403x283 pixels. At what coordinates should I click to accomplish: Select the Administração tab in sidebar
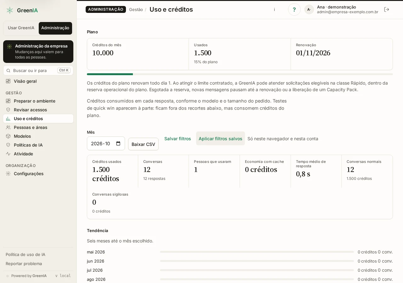(x=55, y=28)
